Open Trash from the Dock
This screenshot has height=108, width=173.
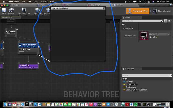pyautogui.click(x=167, y=104)
